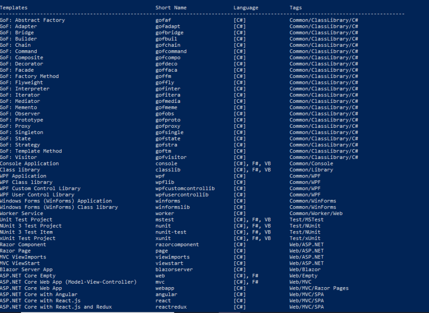Click the 'classlib' short name

pyautogui.click(x=168, y=170)
